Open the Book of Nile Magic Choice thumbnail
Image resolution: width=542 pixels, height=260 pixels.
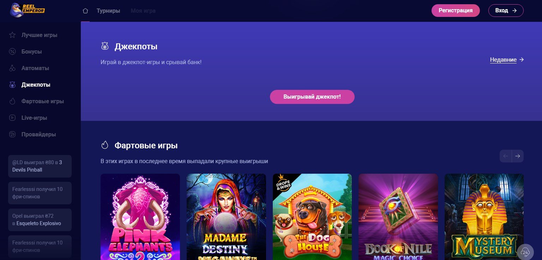pos(398,217)
